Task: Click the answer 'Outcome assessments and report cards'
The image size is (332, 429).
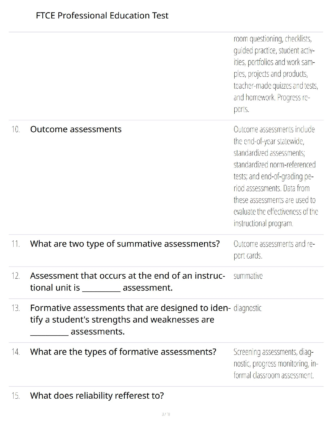Action: click(274, 249)
